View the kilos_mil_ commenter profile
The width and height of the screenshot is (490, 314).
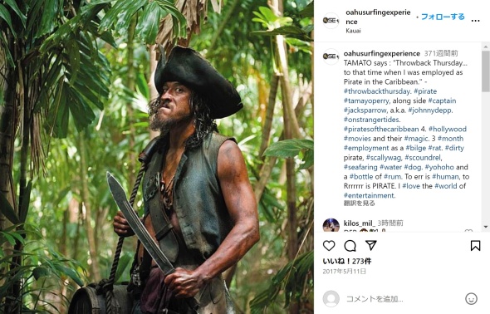point(359,223)
